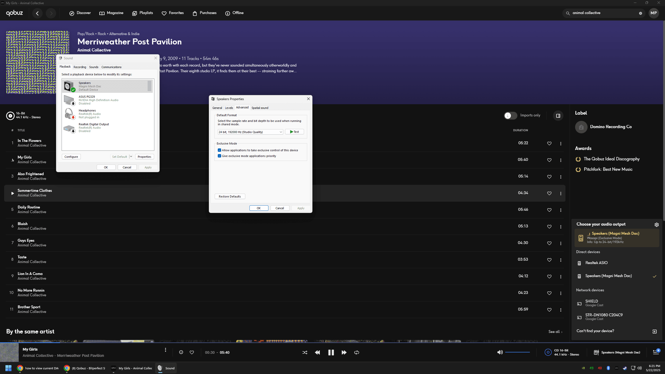Go back with the navigation arrow

point(37,13)
